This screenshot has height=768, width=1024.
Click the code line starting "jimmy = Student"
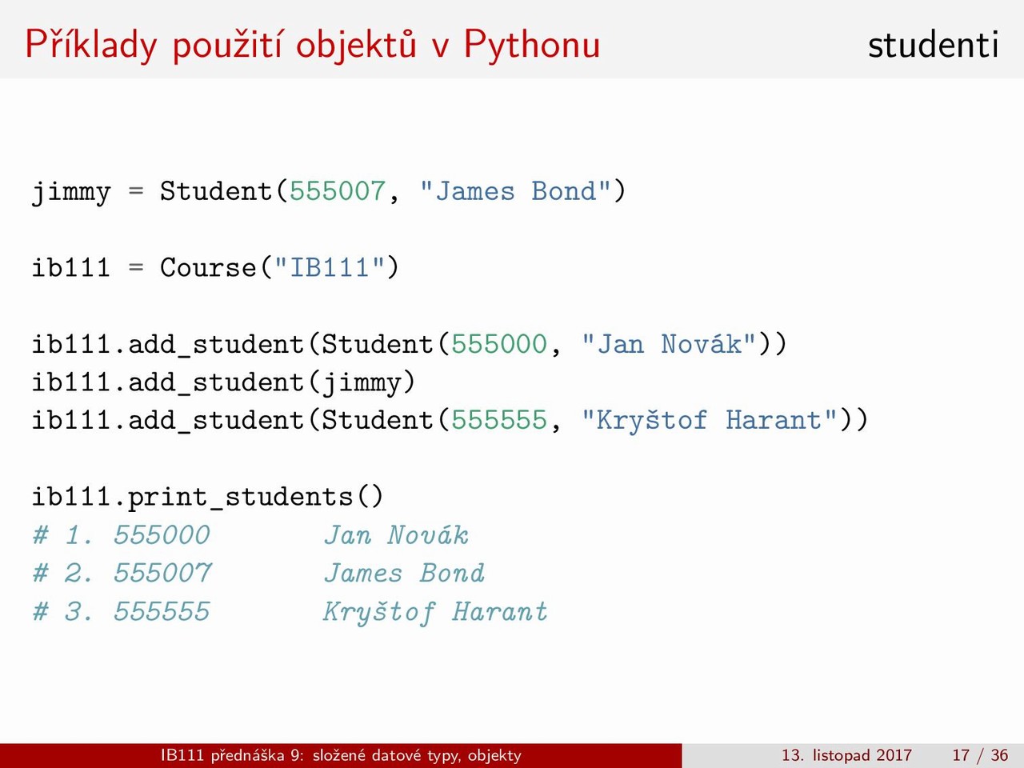coord(329,192)
